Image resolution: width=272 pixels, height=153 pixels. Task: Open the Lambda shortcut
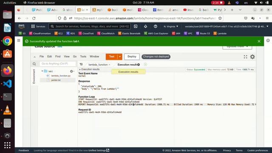pos(220,33)
